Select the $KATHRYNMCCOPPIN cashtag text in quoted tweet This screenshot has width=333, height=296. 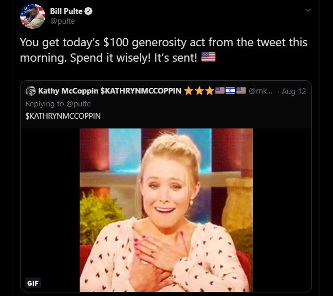[63, 116]
